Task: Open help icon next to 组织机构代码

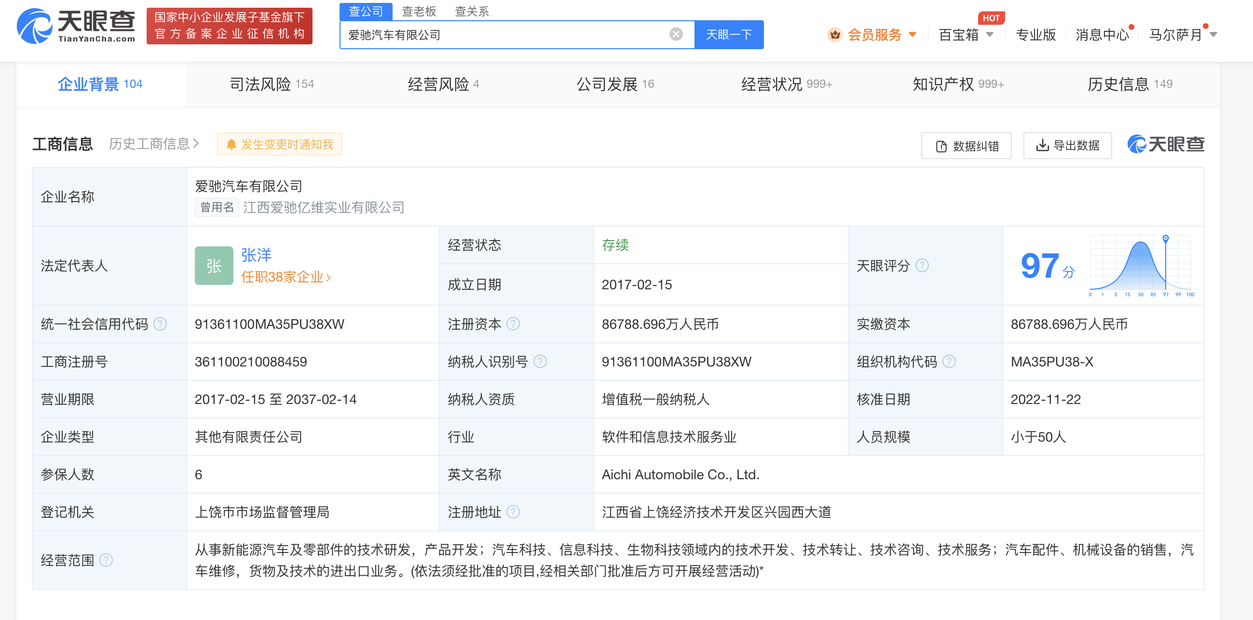Action: coord(949,362)
